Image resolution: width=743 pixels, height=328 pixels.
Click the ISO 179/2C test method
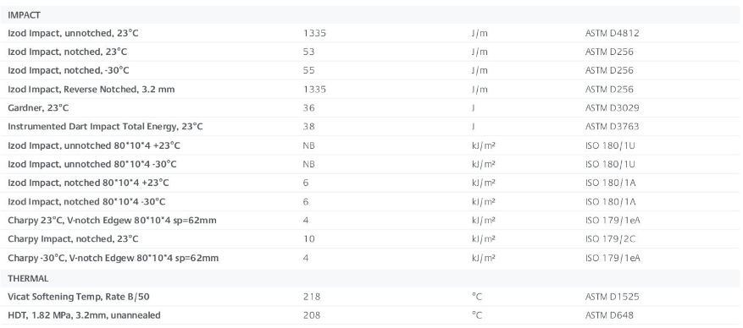(x=610, y=239)
